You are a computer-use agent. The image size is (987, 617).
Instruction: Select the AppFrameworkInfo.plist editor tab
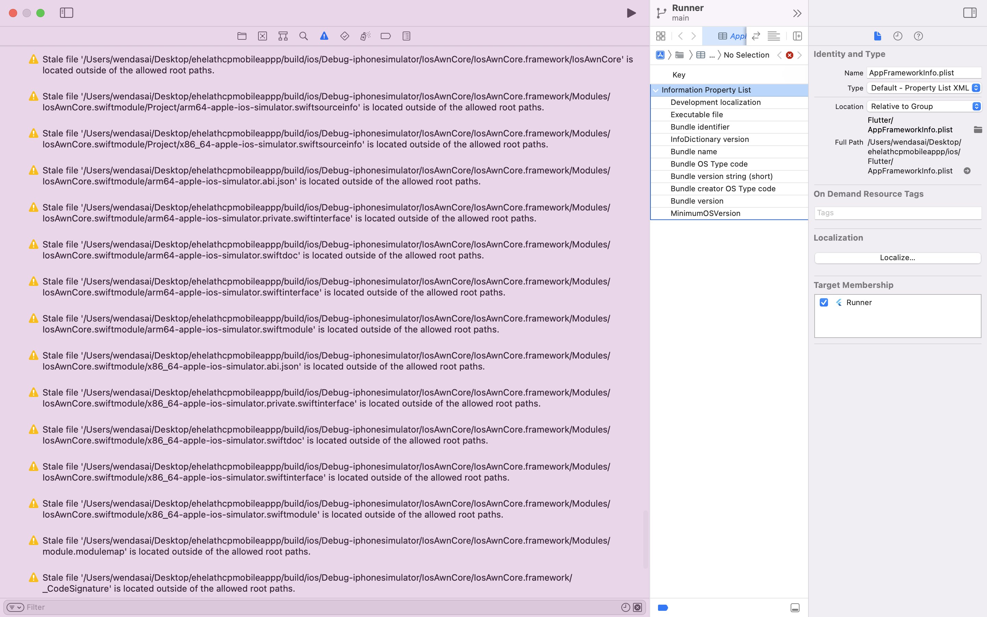coord(732,36)
